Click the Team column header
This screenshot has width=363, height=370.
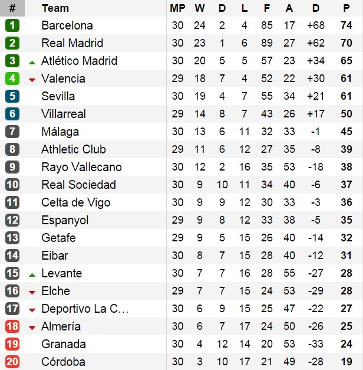(55, 8)
